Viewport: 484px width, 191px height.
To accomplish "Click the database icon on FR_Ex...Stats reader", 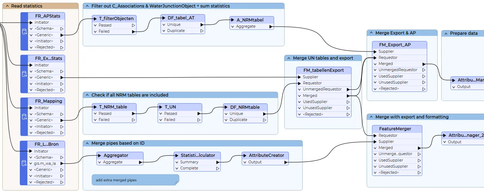I will 24,74.
